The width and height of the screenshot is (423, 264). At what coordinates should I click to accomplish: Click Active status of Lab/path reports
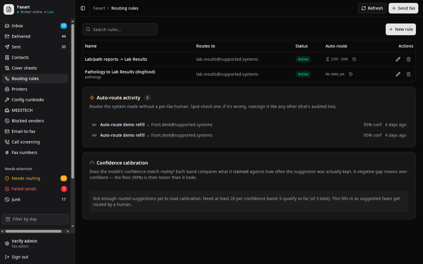(x=303, y=59)
